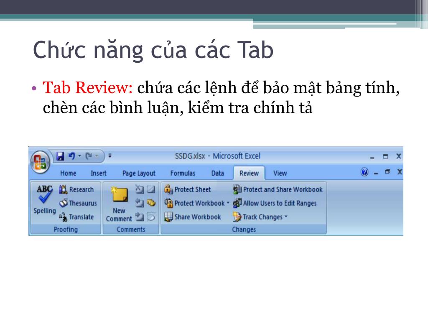Click the round Office button
Viewport: 428px width, 321px height.
[x=40, y=162]
